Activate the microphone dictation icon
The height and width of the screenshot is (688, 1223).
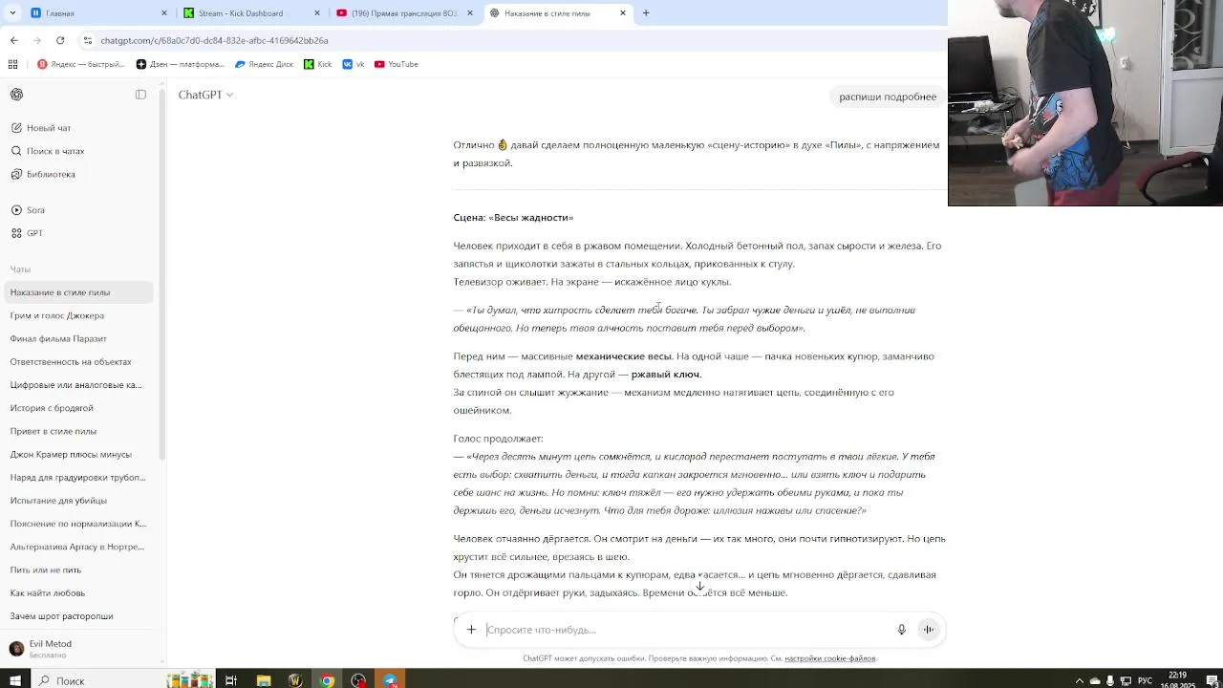pyautogui.click(x=901, y=630)
